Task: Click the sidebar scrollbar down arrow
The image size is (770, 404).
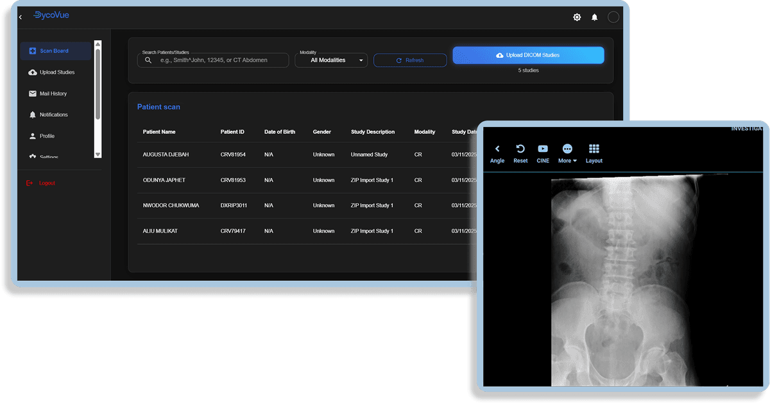Action: [x=98, y=155]
